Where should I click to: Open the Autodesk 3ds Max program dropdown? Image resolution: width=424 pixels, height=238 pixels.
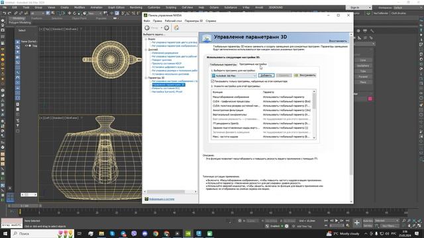[234, 76]
